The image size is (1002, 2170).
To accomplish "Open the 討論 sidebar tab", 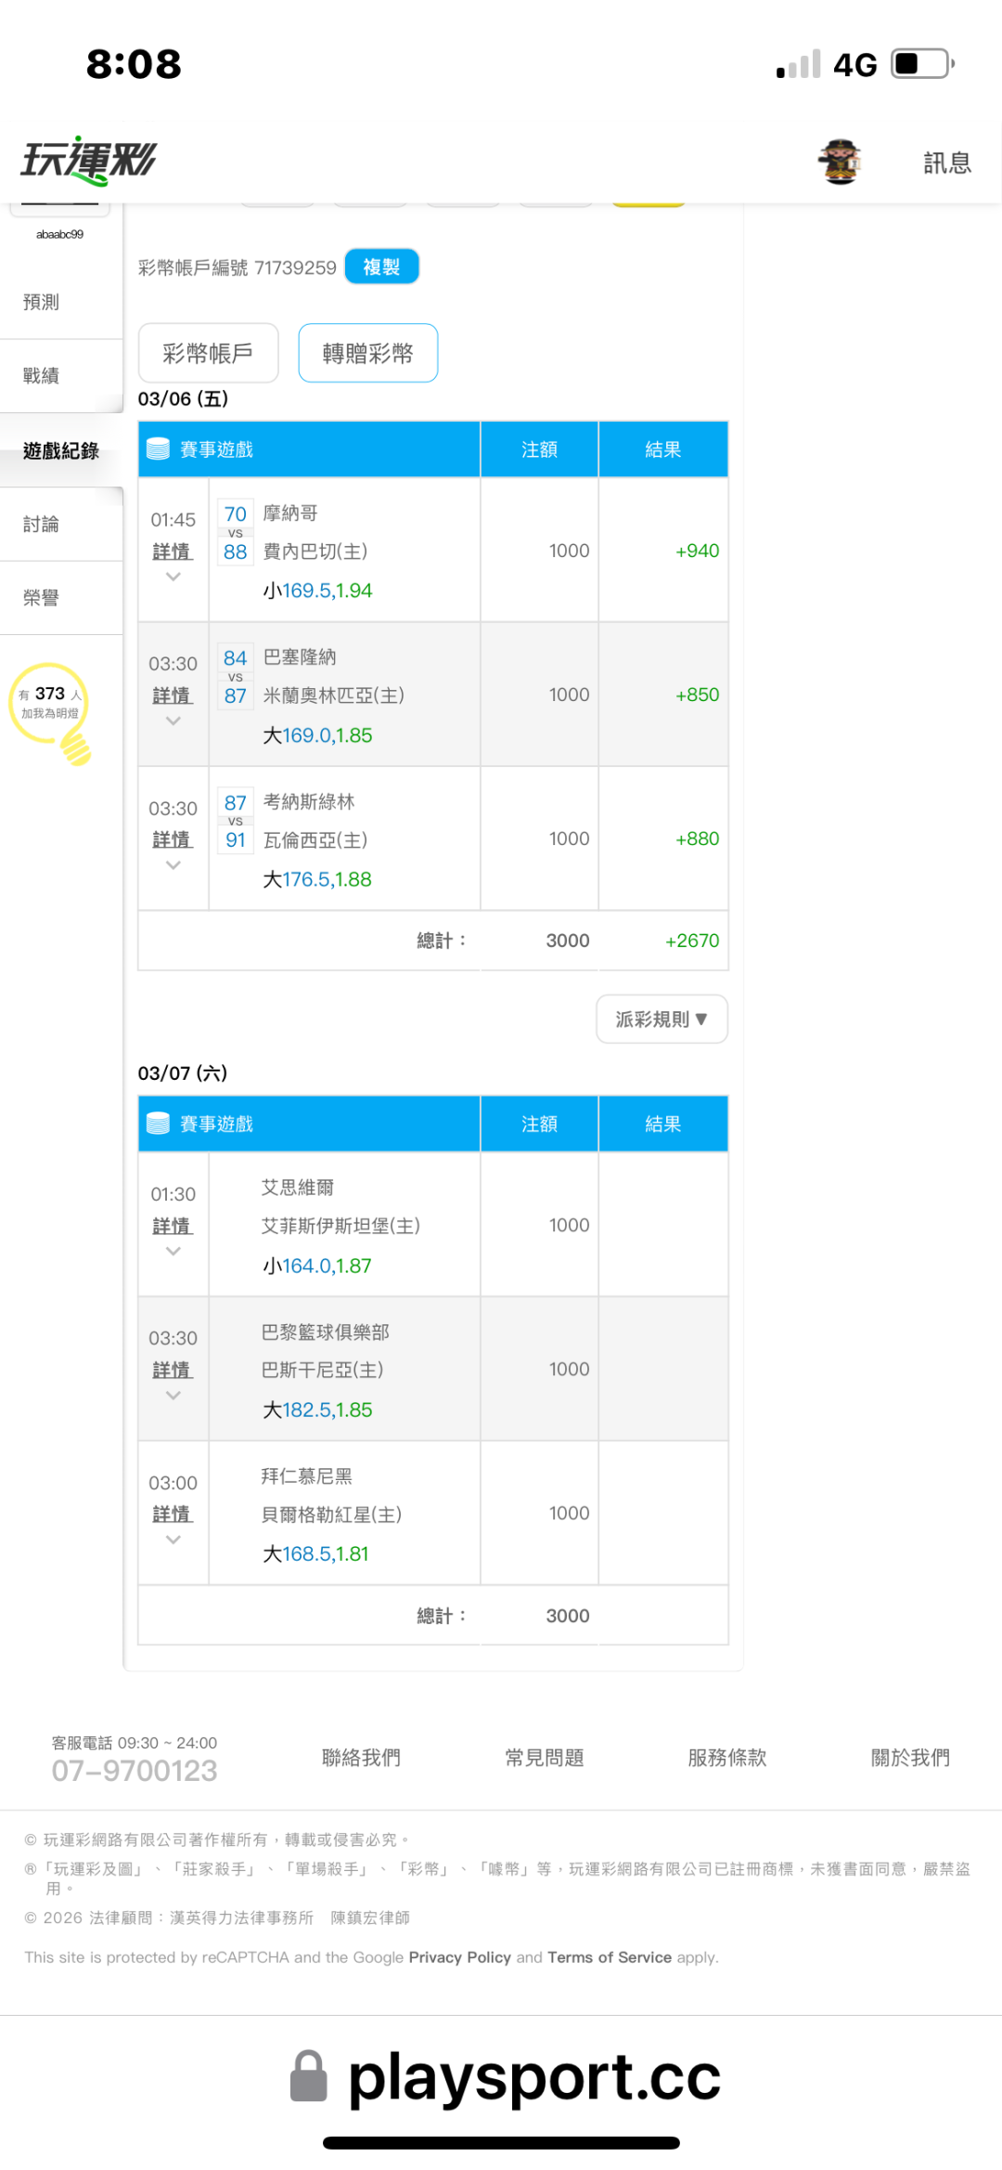I will [42, 525].
